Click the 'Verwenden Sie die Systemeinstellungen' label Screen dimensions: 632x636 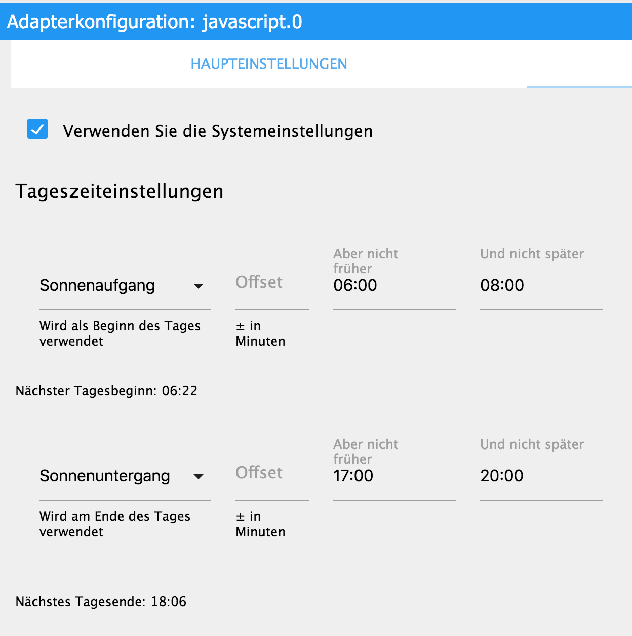click(x=218, y=131)
